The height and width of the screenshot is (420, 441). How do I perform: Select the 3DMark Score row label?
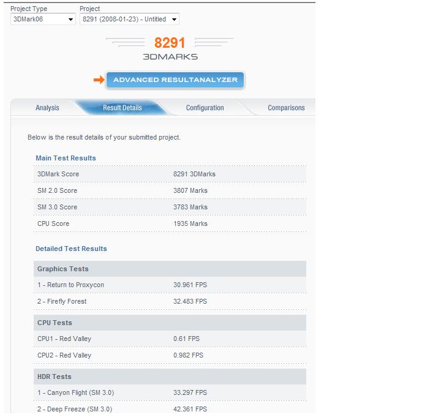coord(58,174)
